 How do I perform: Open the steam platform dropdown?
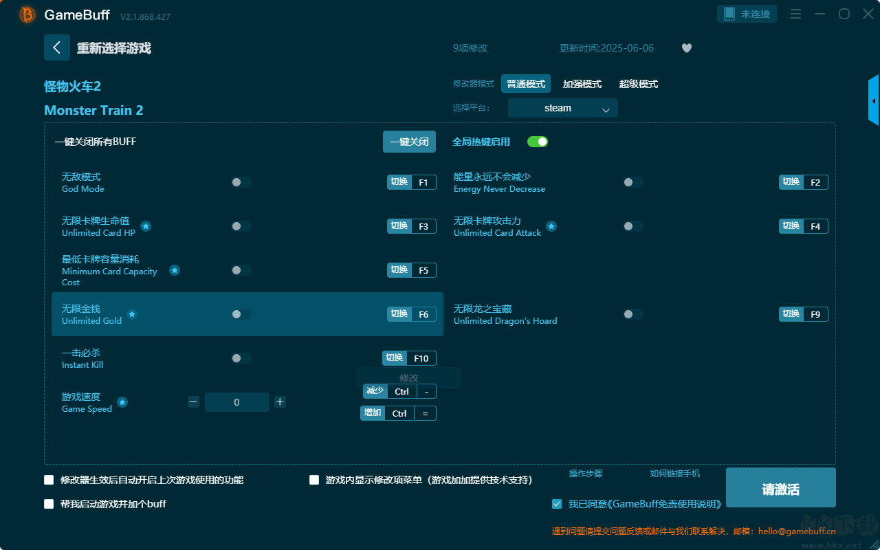point(563,108)
